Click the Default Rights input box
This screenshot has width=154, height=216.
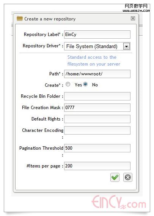pyautogui.click(x=97, y=119)
